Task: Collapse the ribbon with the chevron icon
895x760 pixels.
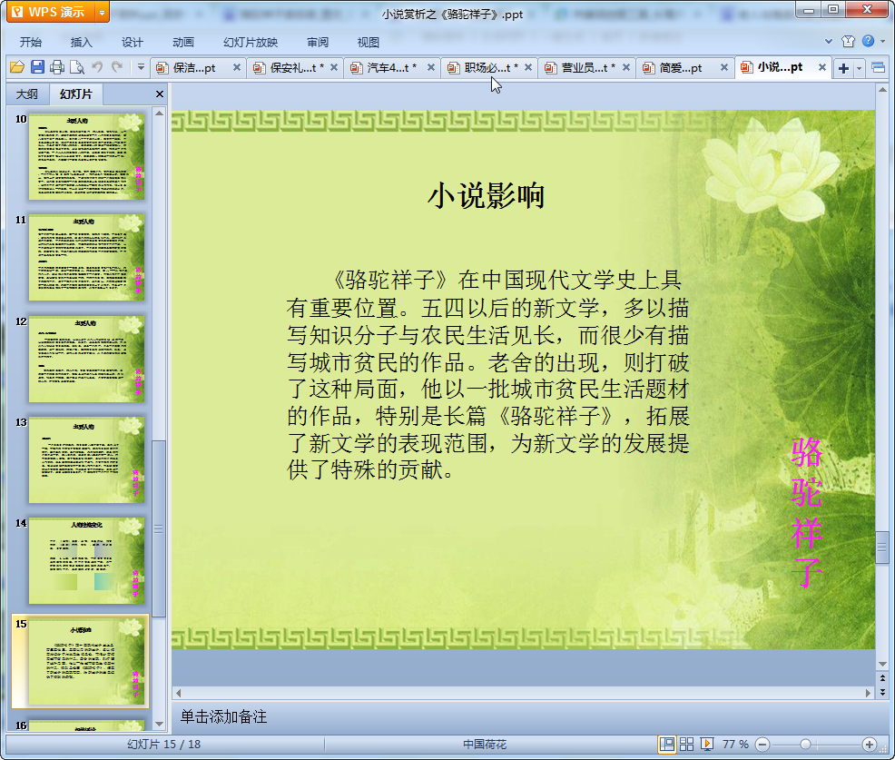Action: 829,41
